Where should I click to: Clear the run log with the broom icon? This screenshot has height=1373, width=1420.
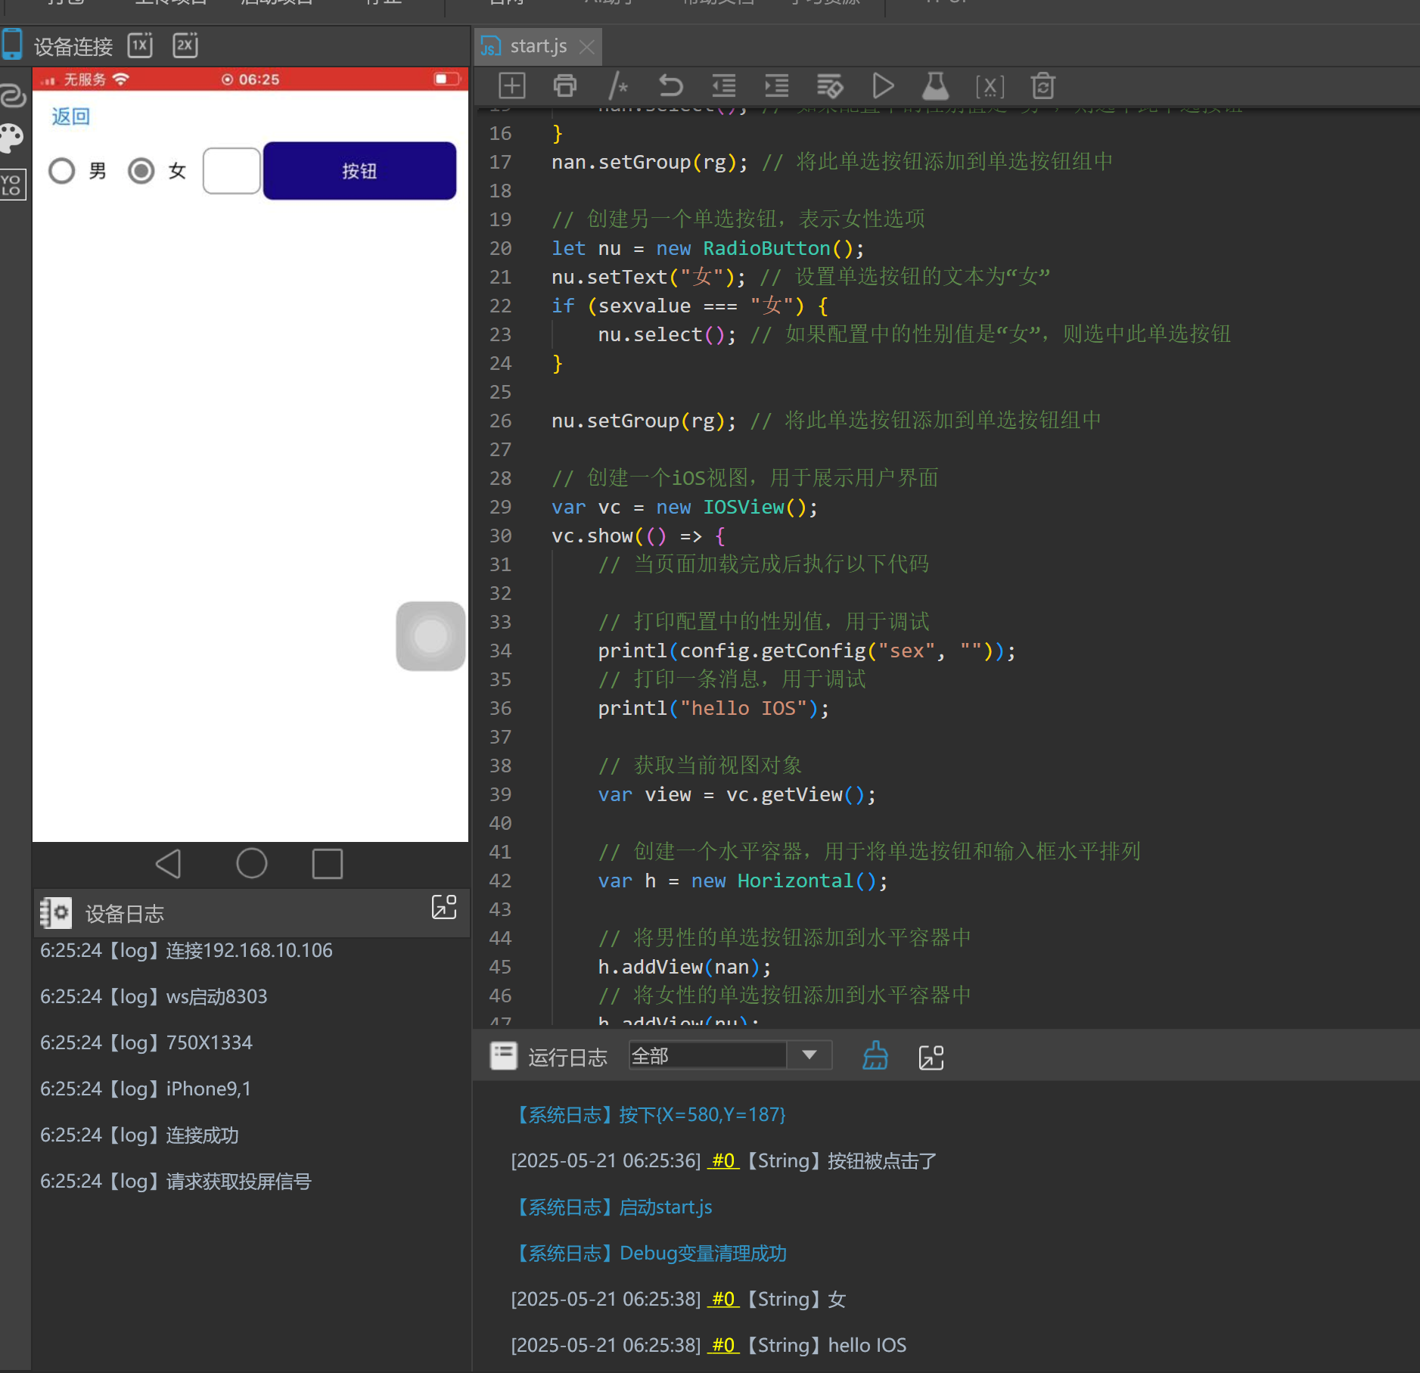[x=875, y=1055]
